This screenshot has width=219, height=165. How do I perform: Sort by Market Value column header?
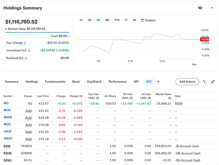pyautogui.click(x=163, y=96)
